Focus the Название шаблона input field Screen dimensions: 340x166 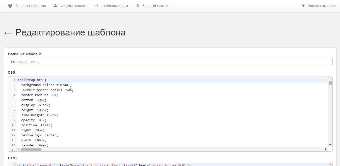[170, 62]
